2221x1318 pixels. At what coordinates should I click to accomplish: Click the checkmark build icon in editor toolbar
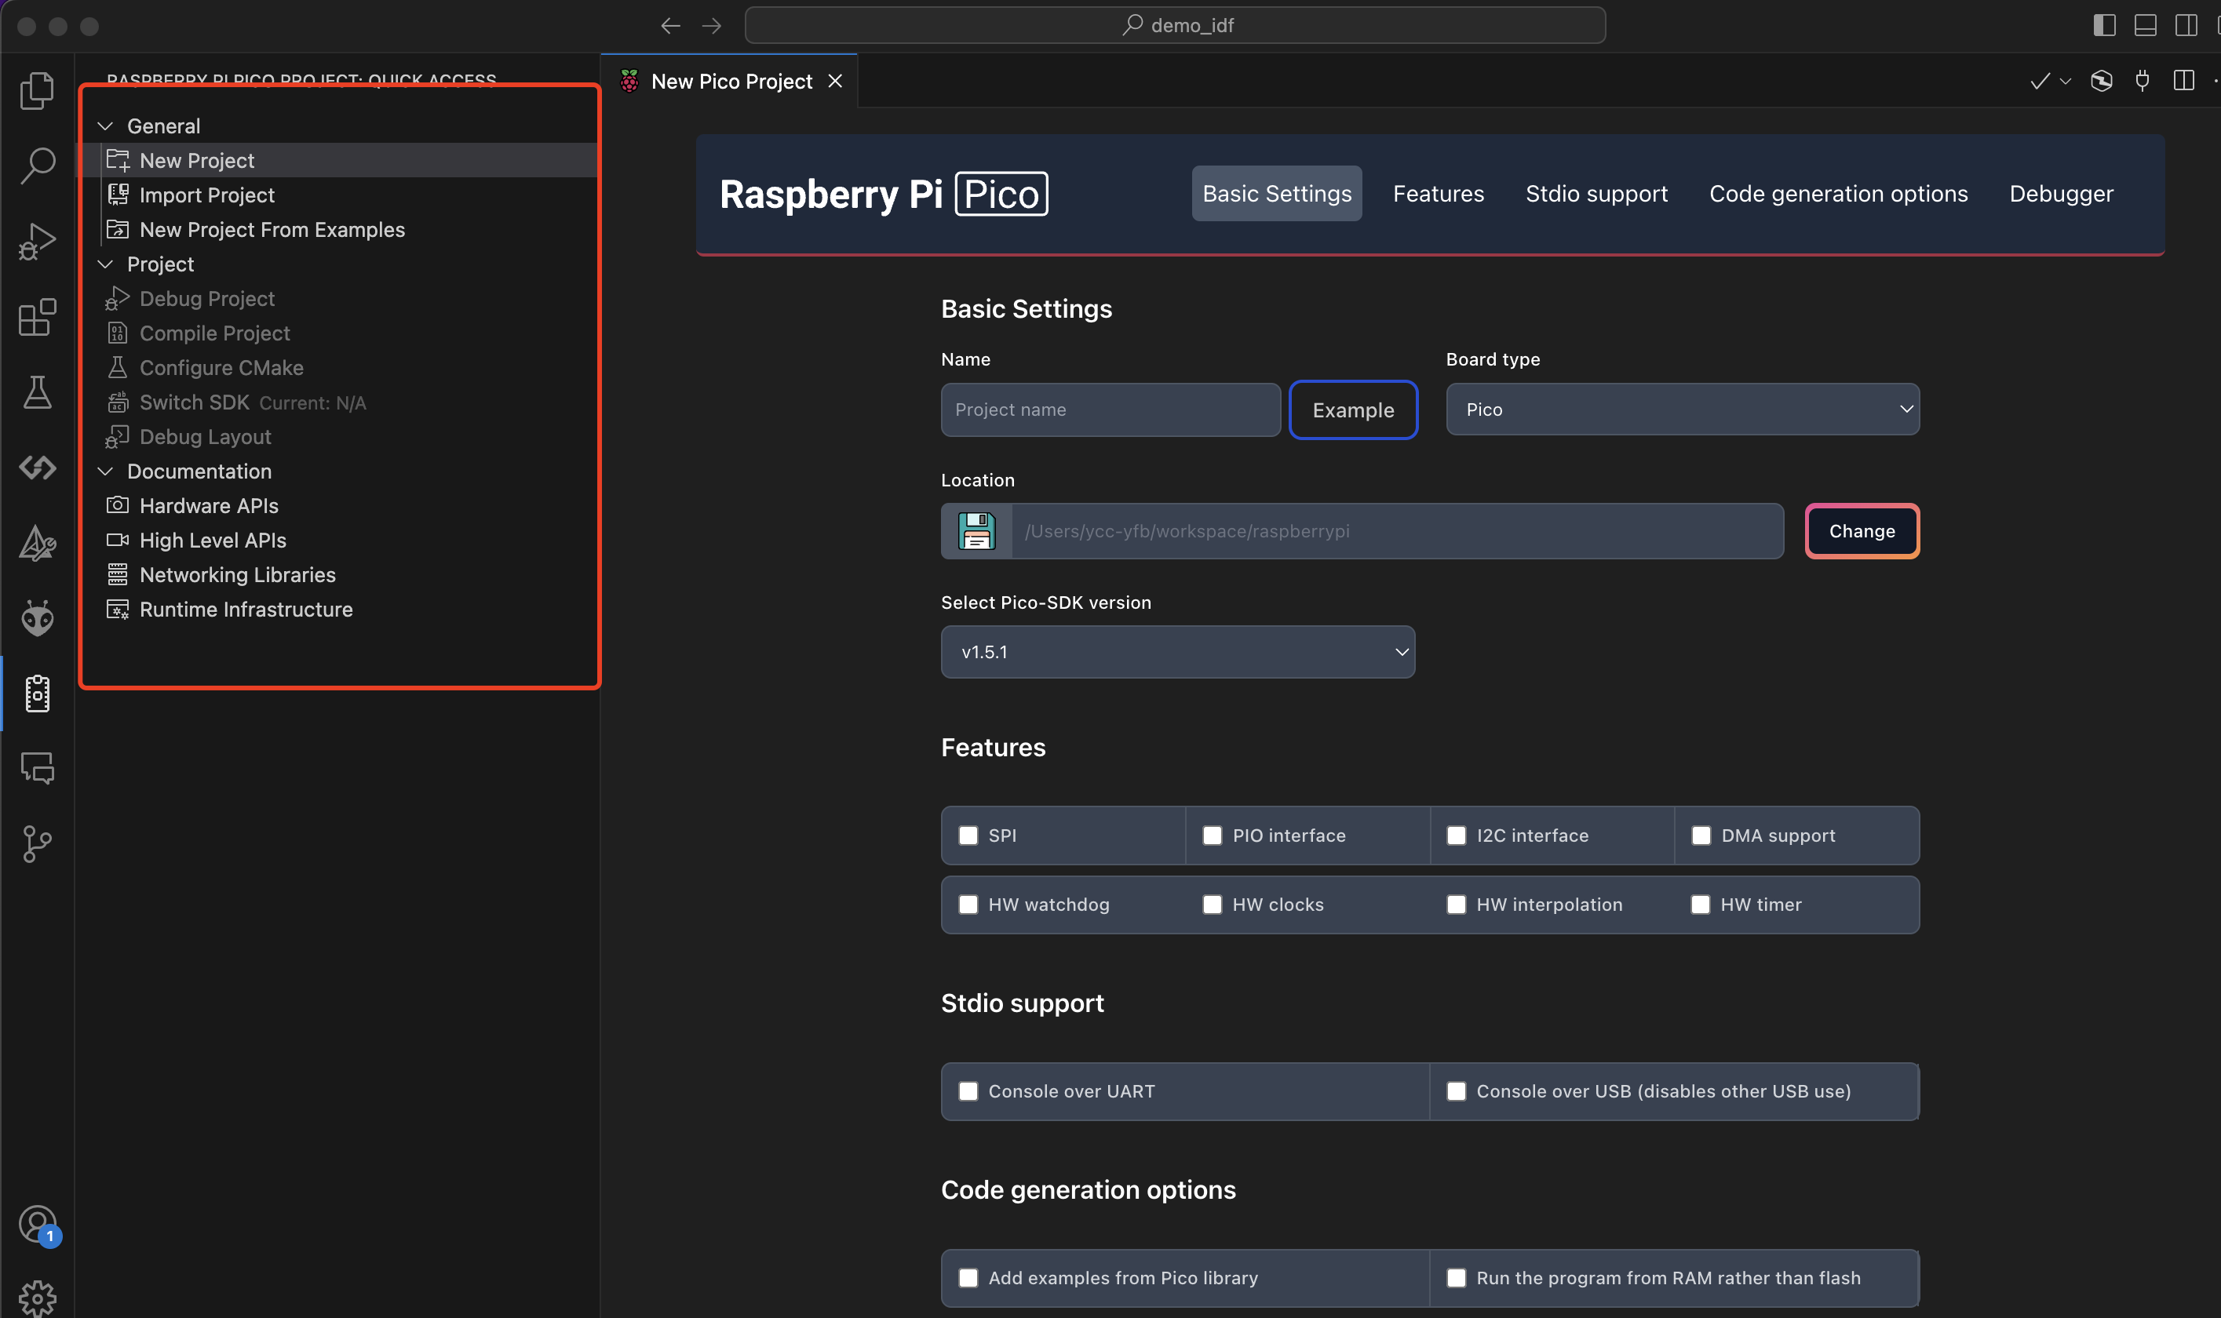pyautogui.click(x=2040, y=81)
